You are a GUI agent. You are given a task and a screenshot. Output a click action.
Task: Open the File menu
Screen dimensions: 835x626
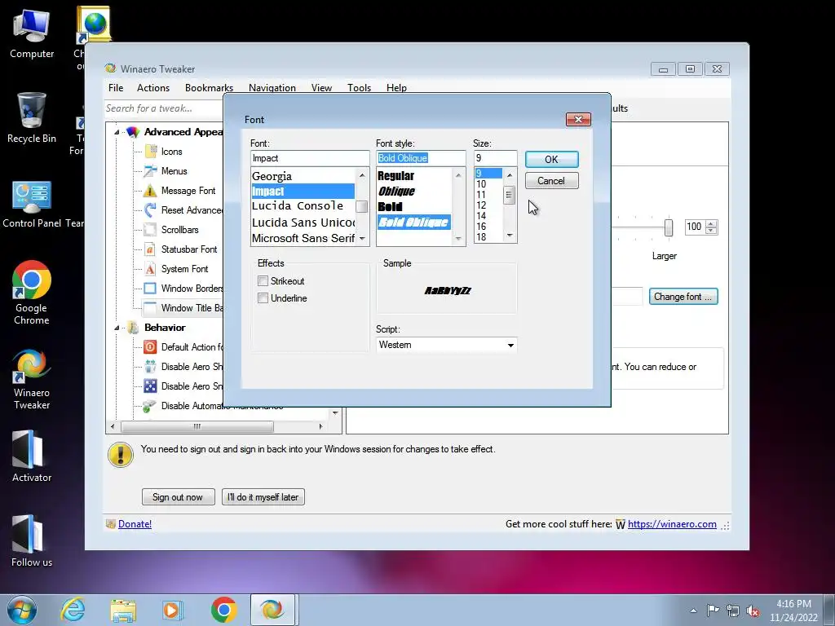(116, 88)
